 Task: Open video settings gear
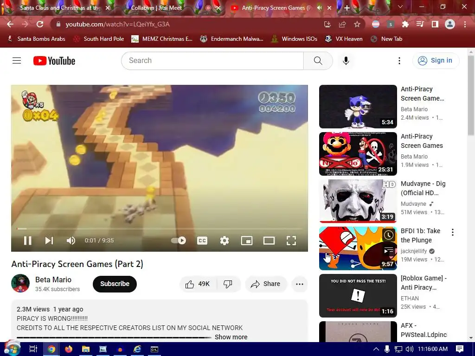[x=225, y=241]
